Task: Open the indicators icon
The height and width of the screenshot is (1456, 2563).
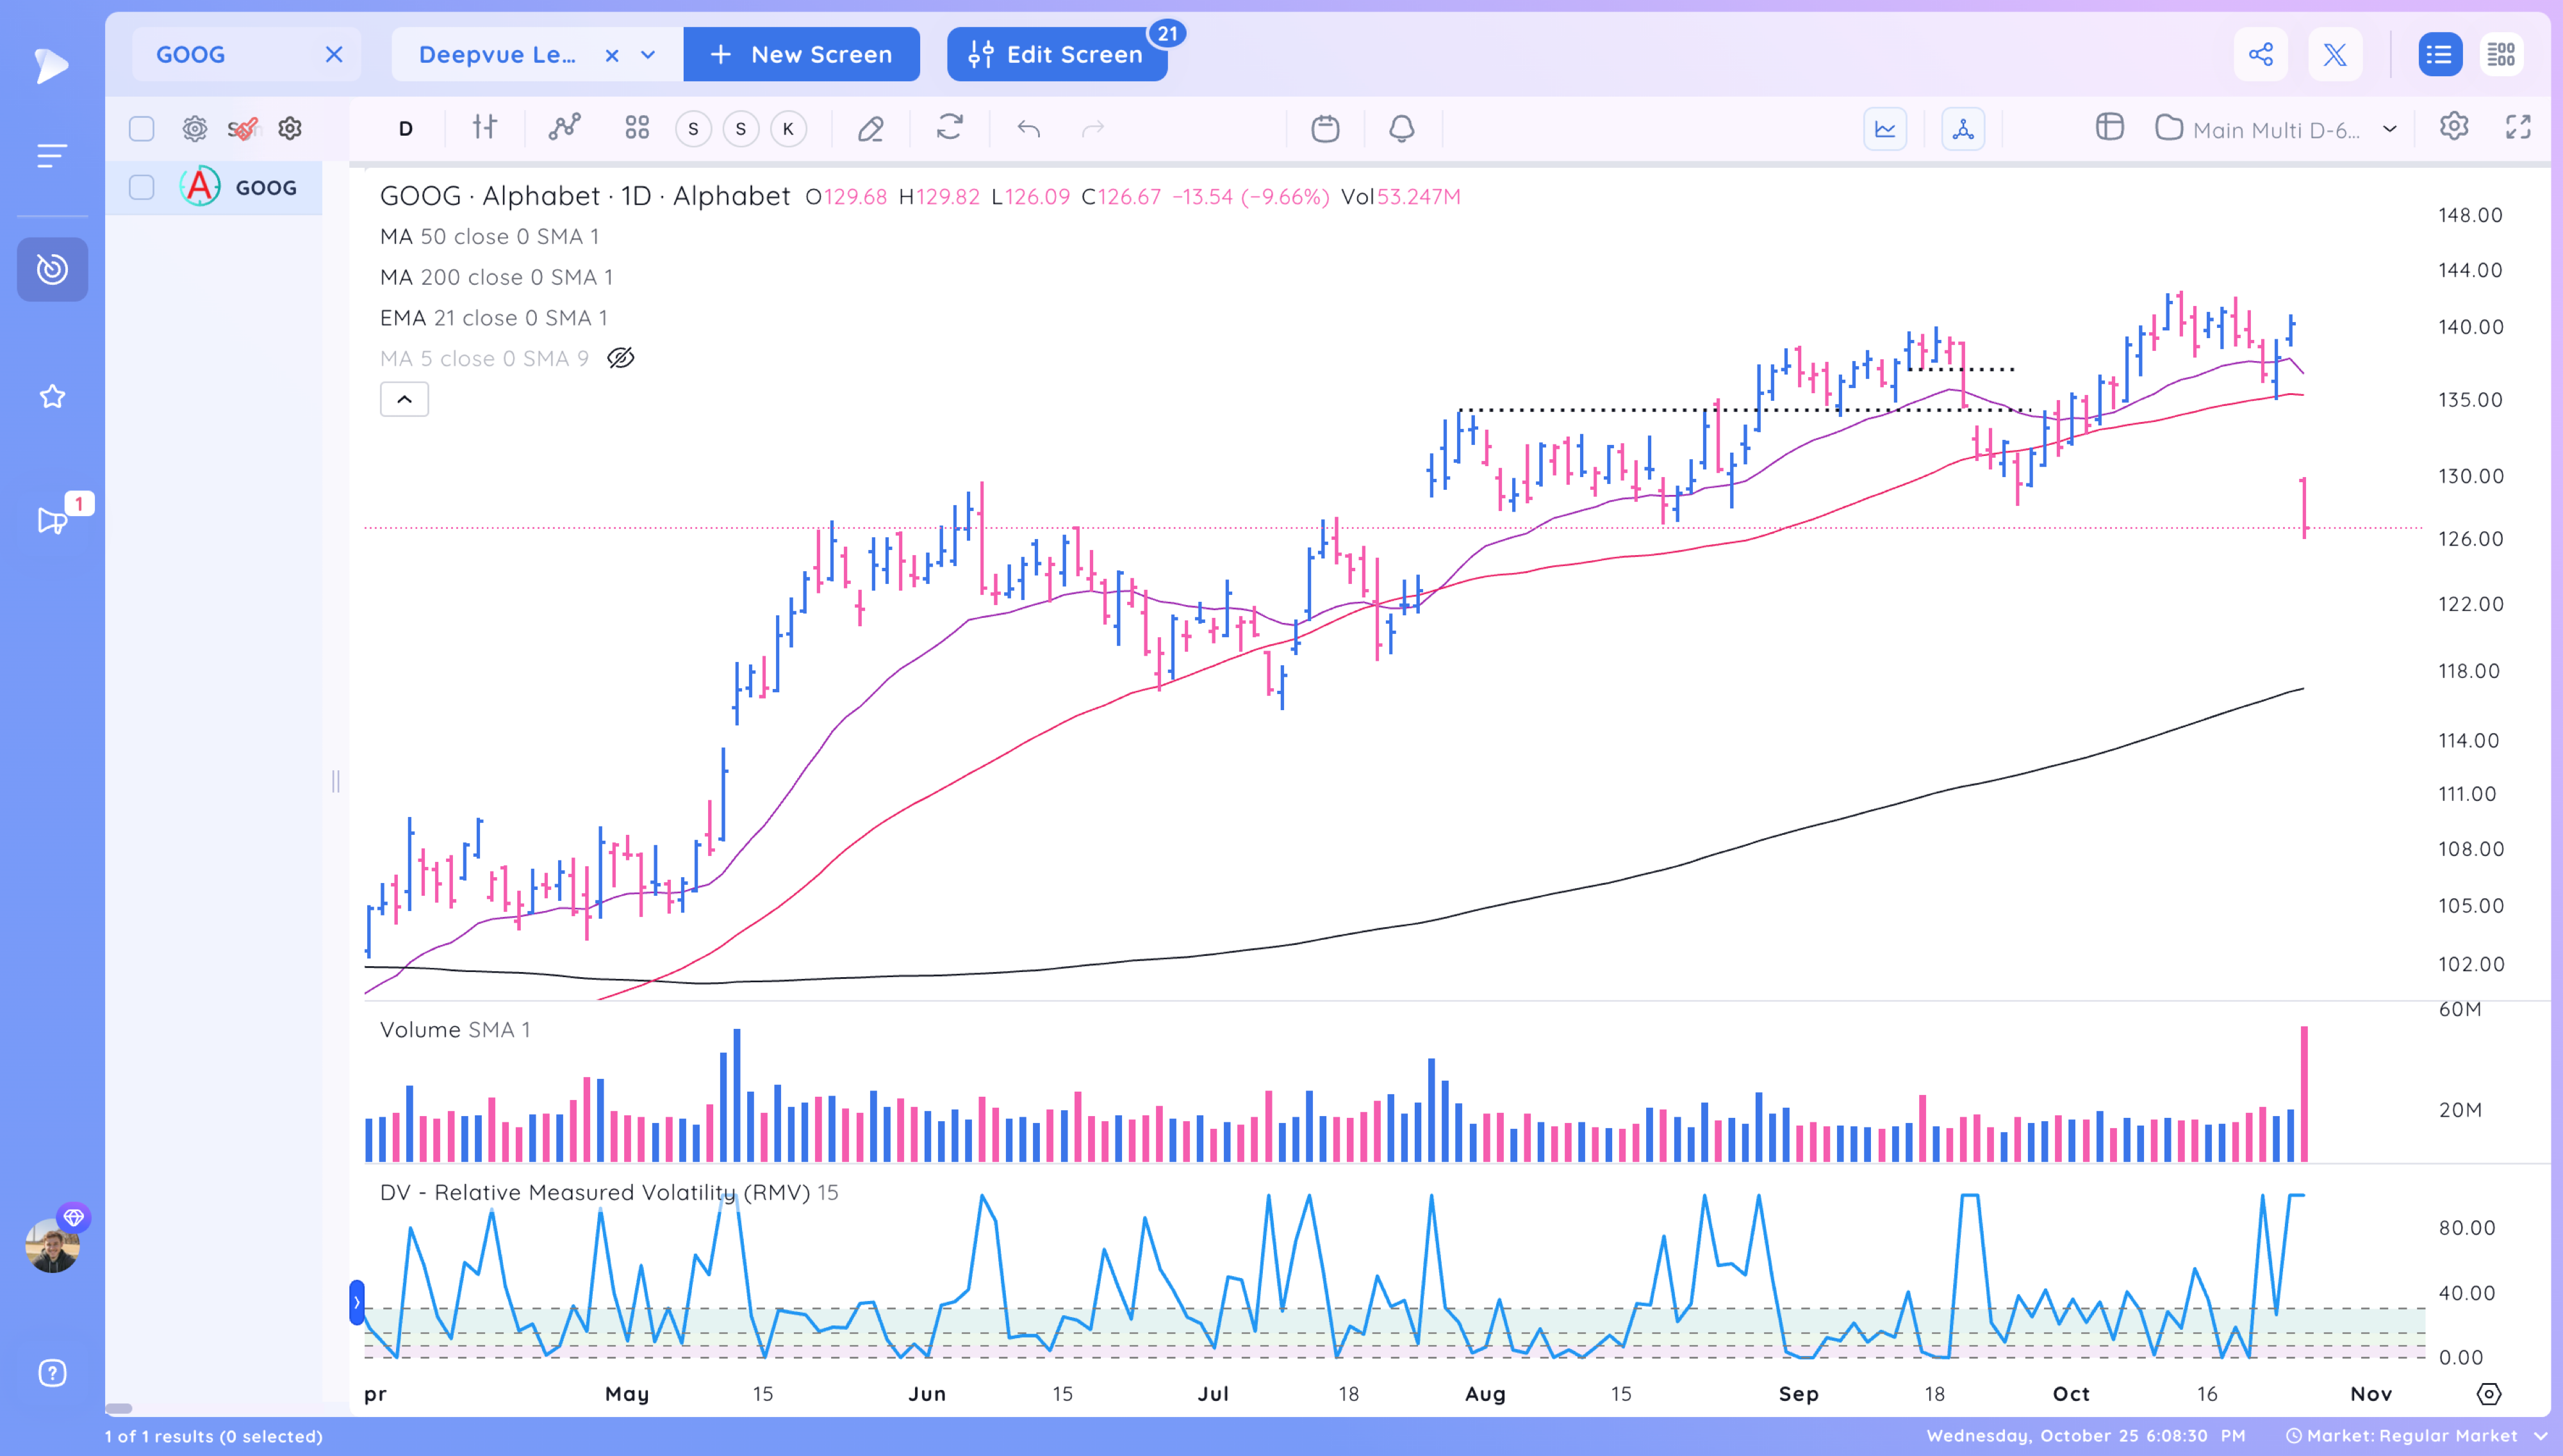Action: click(x=565, y=127)
